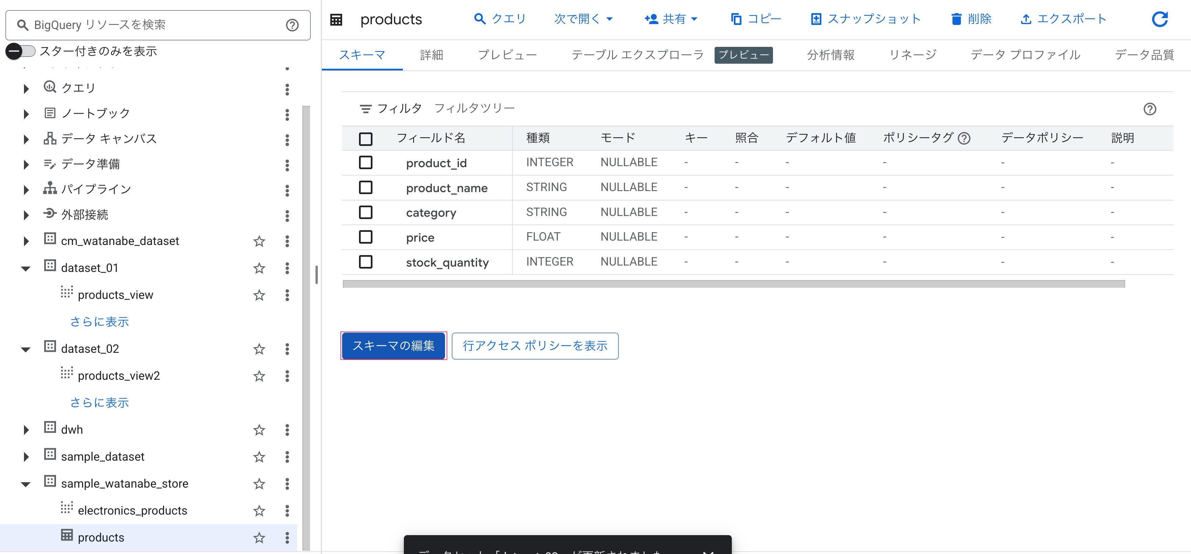The image size is (1191, 554).
Task: Open the リネージ tab
Action: (x=912, y=55)
